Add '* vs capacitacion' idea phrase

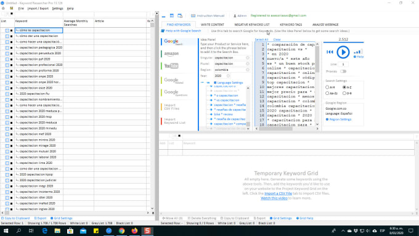226,100
